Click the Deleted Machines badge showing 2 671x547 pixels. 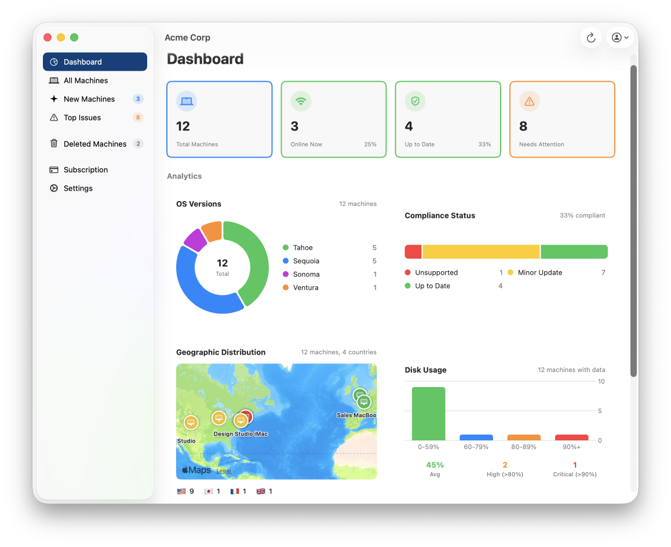tap(138, 144)
